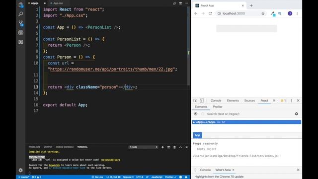Split the terminal panel
The image size is (318, 179).
(x=169, y=147)
